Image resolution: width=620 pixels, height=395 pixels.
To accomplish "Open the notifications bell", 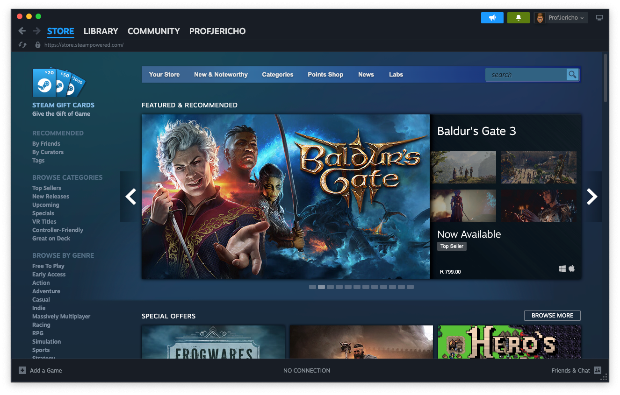I will tap(519, 18).
